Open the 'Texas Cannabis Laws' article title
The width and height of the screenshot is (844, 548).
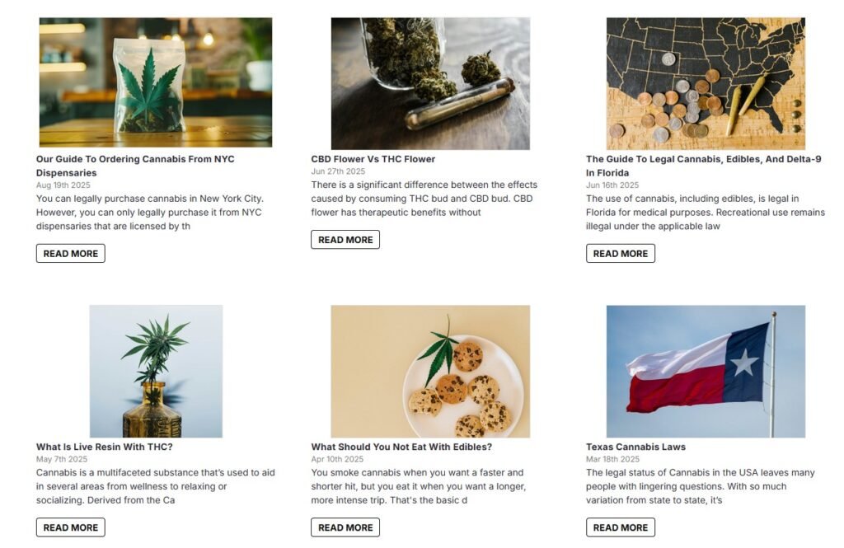[635, 447]
